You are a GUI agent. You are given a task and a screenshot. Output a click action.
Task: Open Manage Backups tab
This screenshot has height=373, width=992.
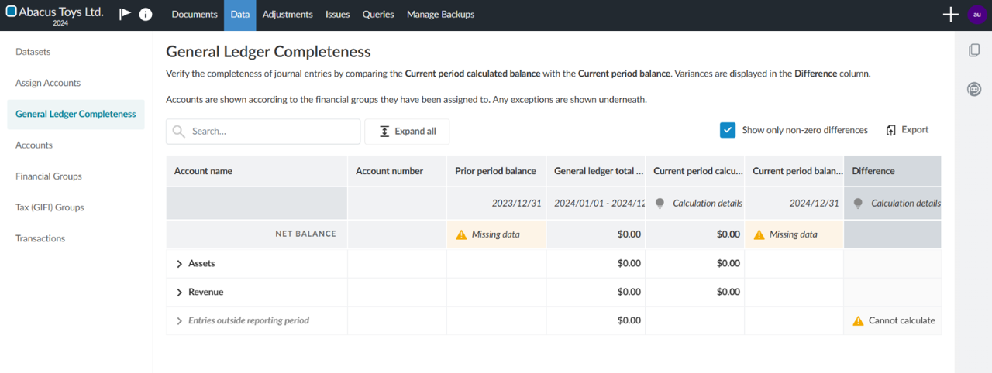[x=441, y=15]
